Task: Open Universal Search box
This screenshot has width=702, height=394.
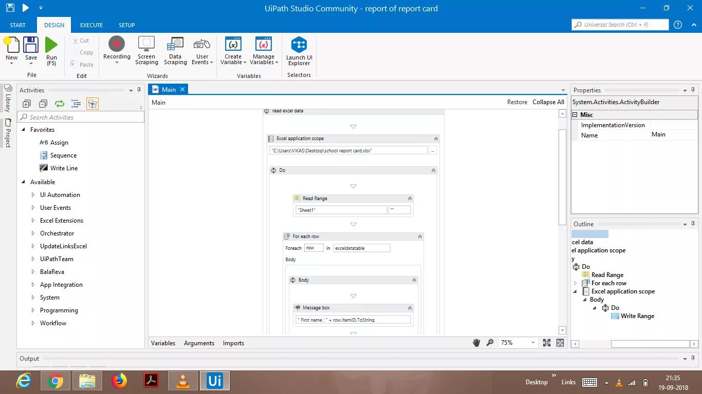Action: click(x=620, y=25)
